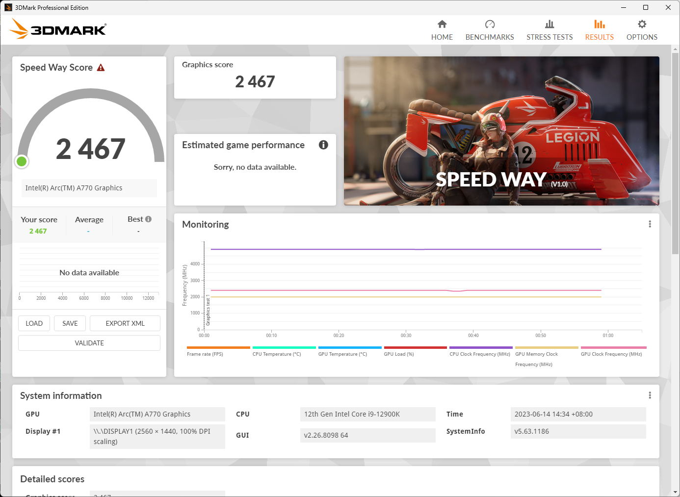Click the 3DMark title bar app icon
Screen dimensions: 680x497
pos(8,7)
